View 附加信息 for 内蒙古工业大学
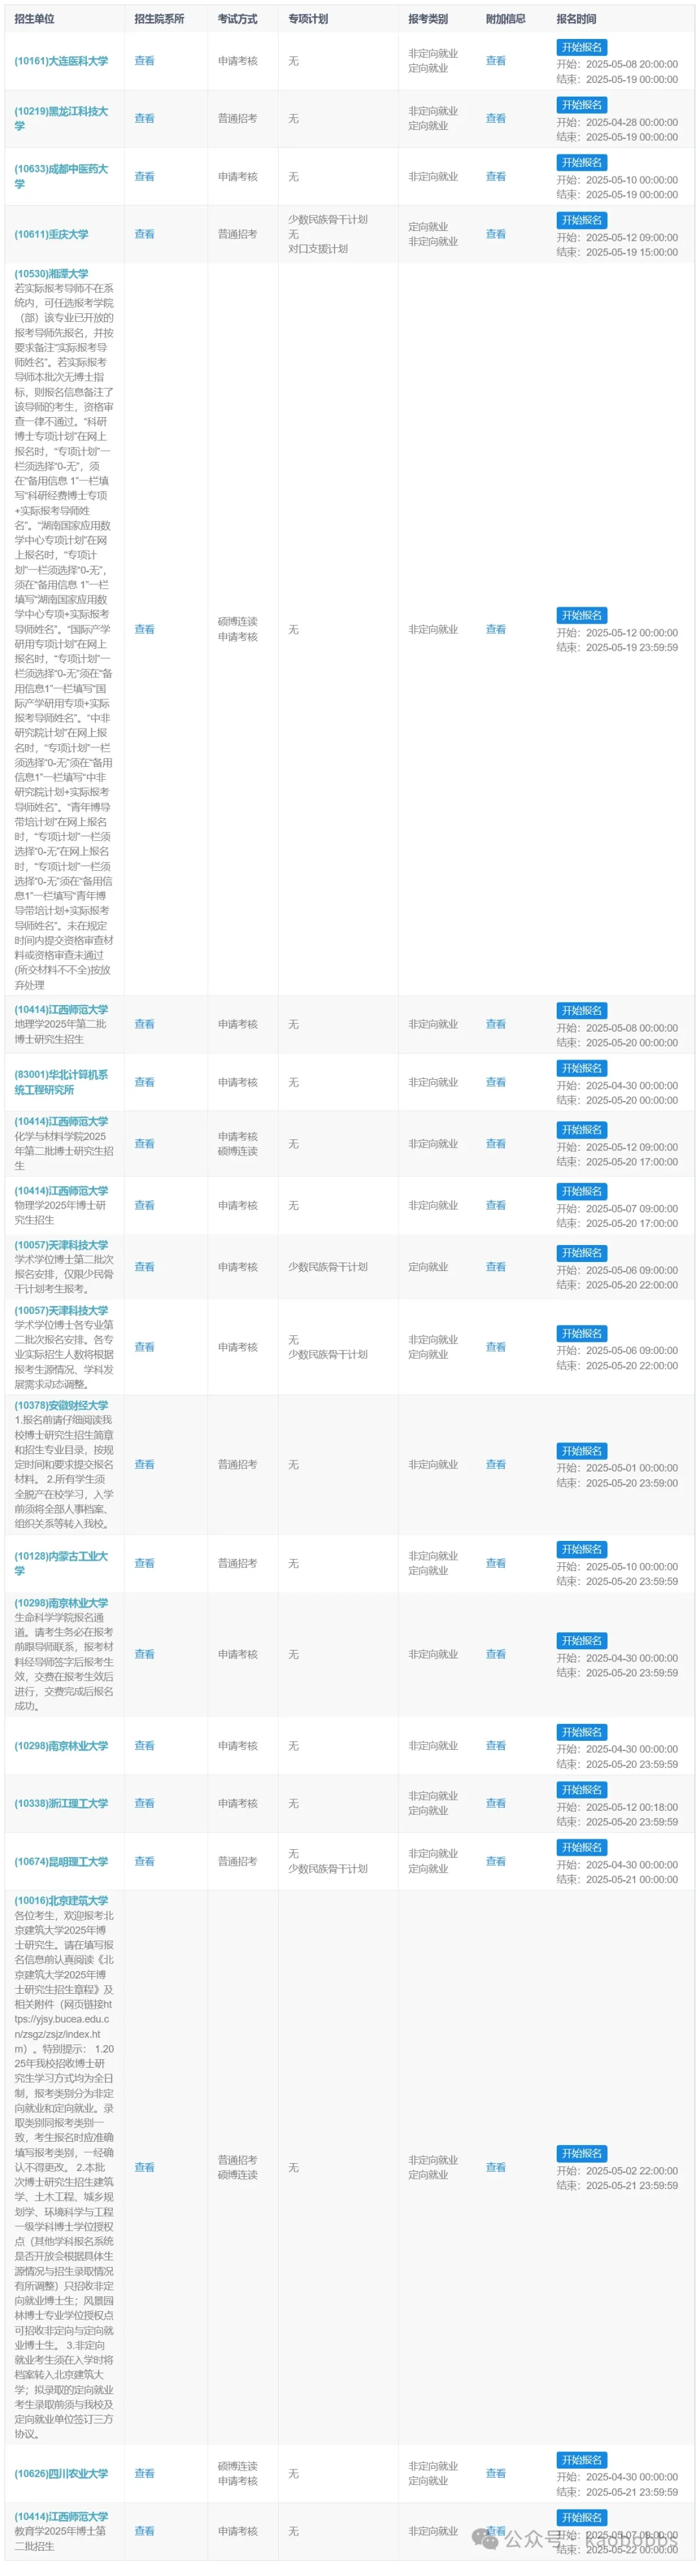The height and width of the screenshot is (2568, 700). click(496, 1563)
